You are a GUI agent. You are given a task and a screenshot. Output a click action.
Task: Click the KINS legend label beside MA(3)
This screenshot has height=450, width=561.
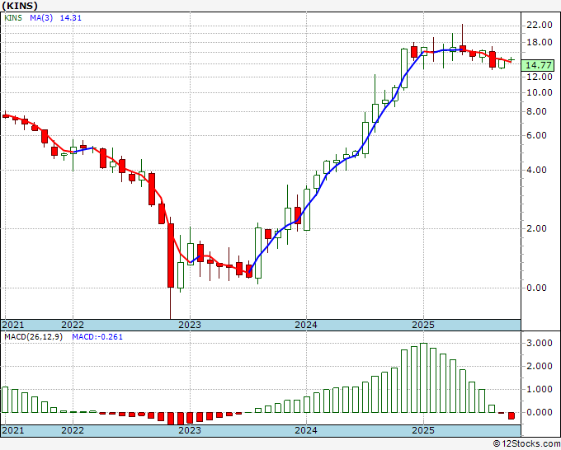click(14, 16)
